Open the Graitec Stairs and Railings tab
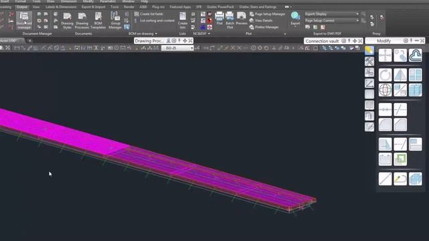 click(x=257, y=7)
